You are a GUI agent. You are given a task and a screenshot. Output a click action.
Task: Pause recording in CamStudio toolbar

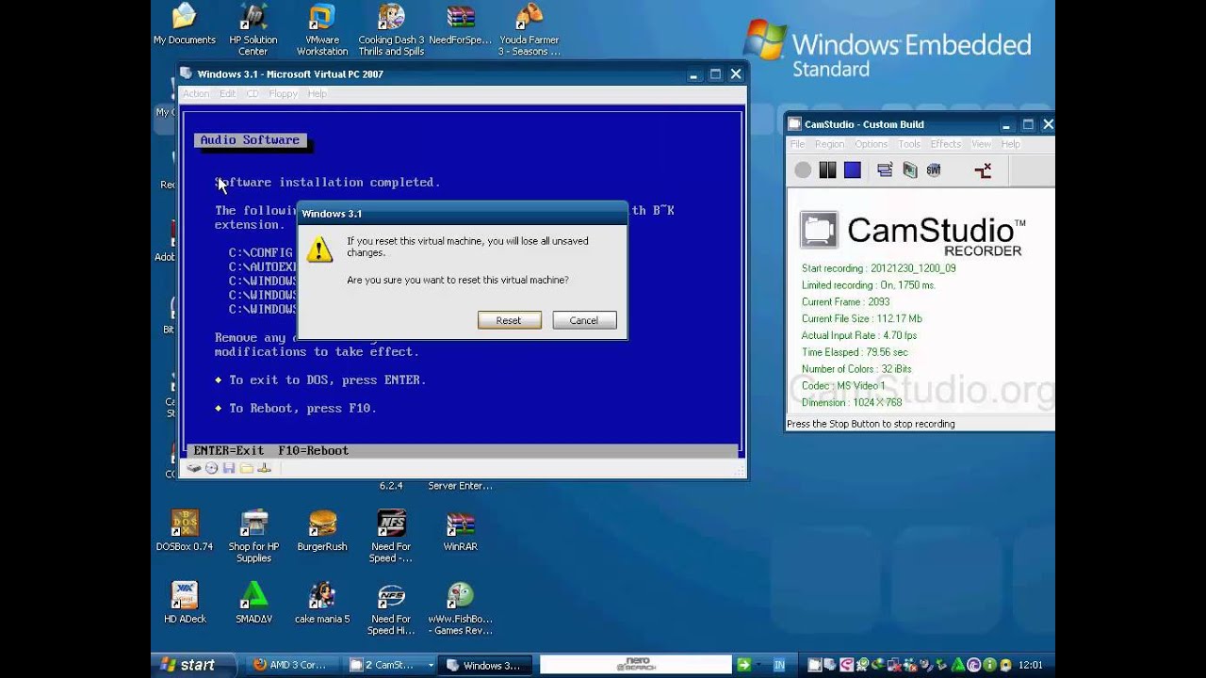pyautogui.click(x=827, y=170)
